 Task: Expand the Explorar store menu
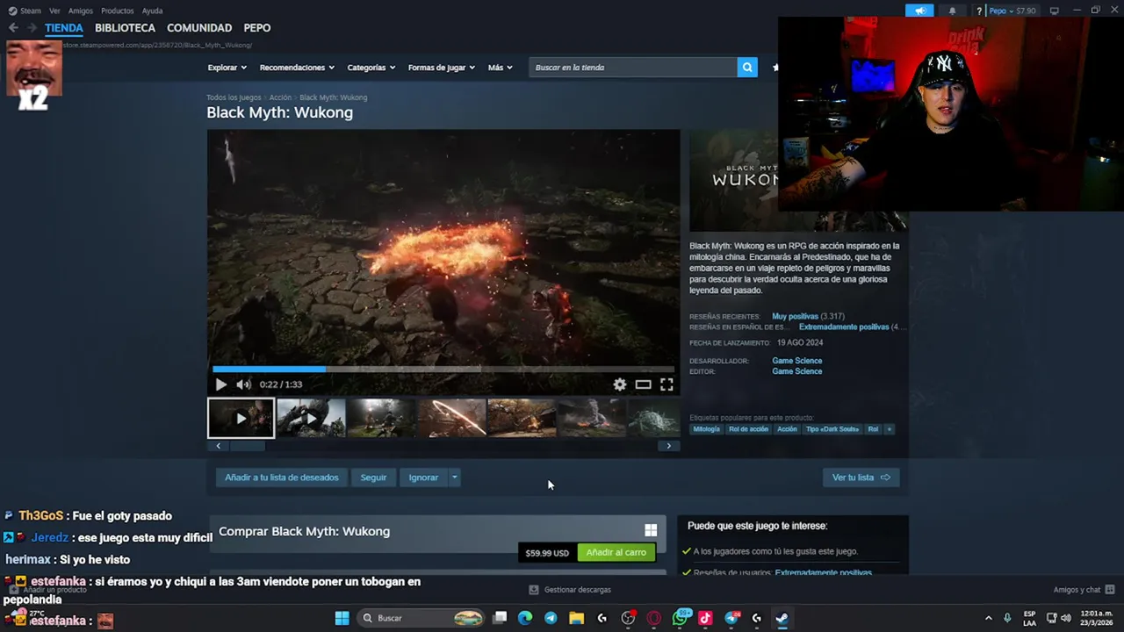click(x=227, y=68)
